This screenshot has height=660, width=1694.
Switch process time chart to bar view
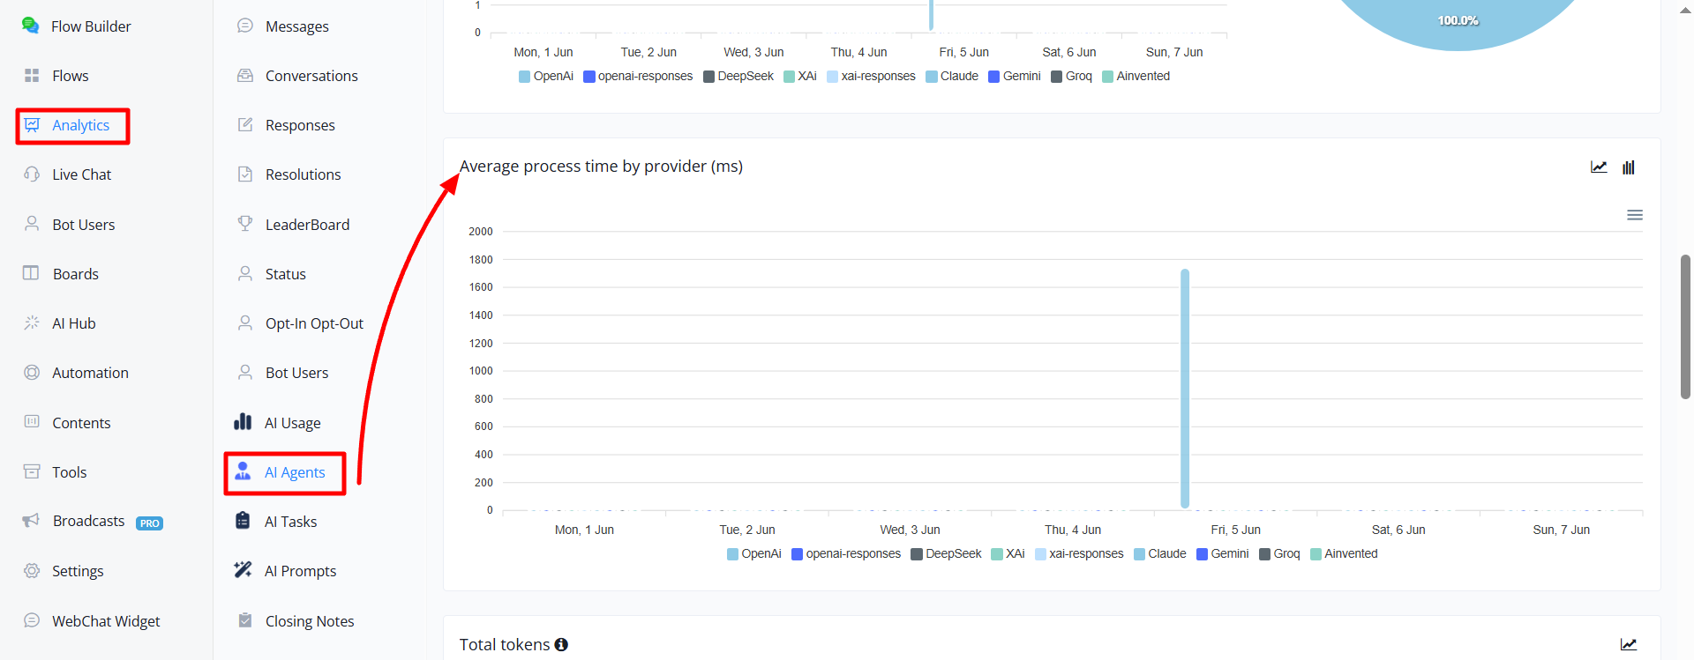[1629, 167]
